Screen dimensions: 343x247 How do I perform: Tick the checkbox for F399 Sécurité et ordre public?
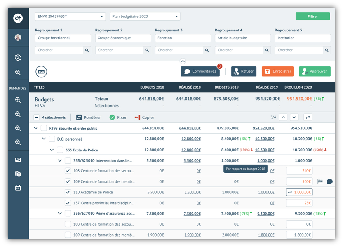[44, 128]
